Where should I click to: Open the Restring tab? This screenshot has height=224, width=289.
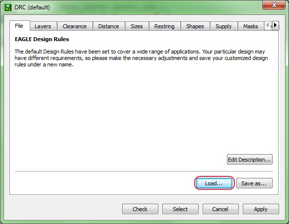coord(164,26)
